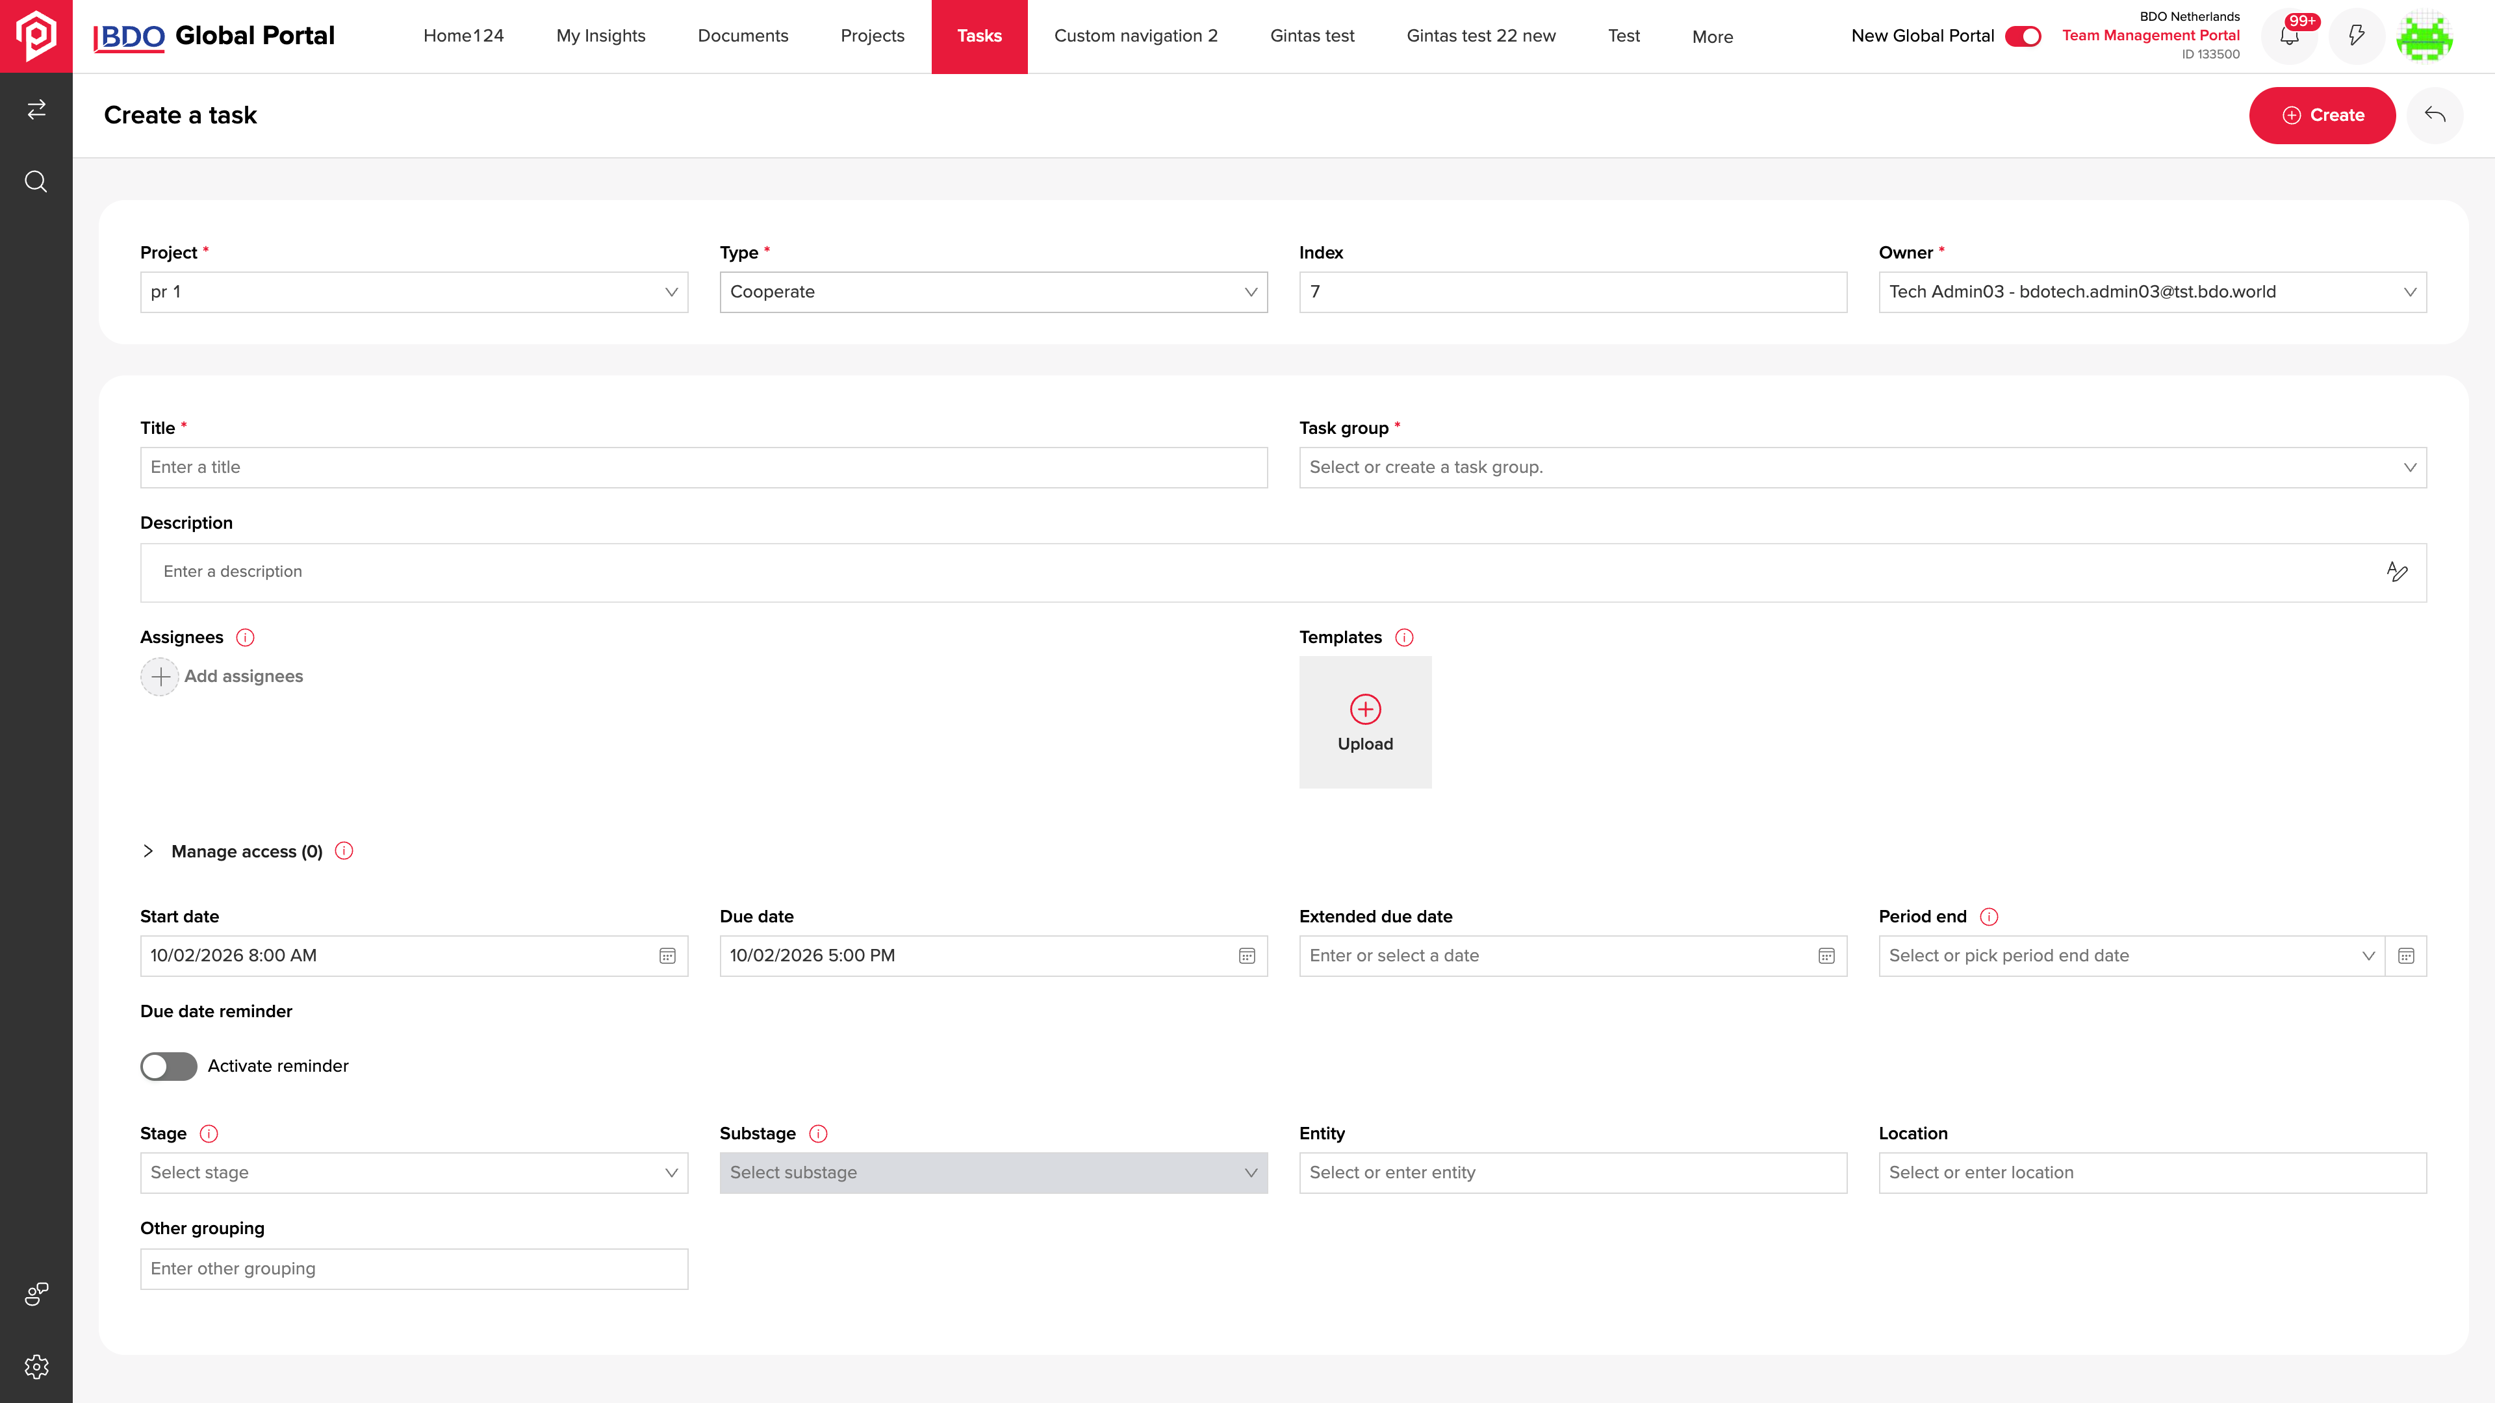Open the user management icon in sidebar
The image size is (2495, 1403).
(x=36, y=1294)
